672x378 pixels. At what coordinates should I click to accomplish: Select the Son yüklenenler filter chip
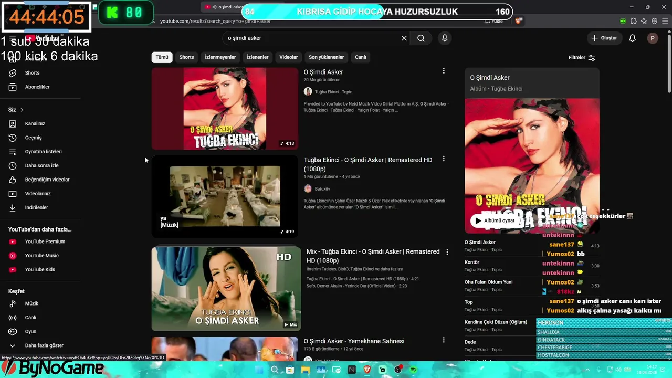coord(327,57)
